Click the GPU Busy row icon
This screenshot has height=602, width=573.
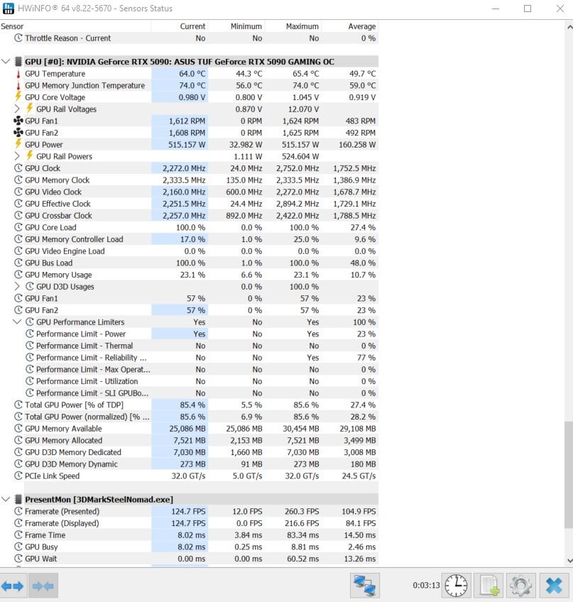18,547
